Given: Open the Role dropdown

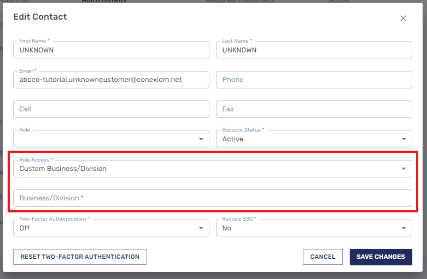Looking at the screenshot, I should [104, 139].
